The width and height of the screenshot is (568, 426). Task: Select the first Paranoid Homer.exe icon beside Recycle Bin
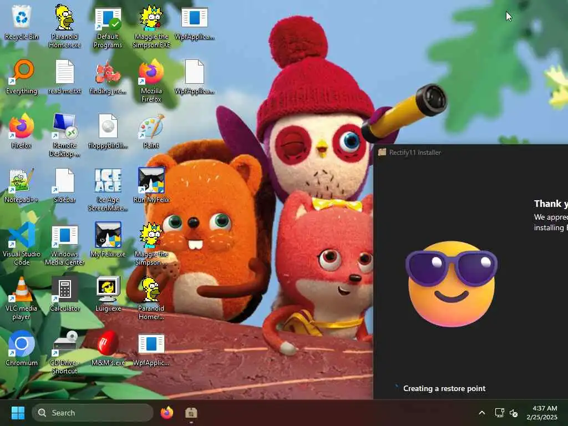[x=64, y=27]
